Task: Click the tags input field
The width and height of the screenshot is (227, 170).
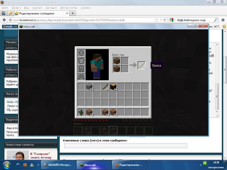Action: 125,146
